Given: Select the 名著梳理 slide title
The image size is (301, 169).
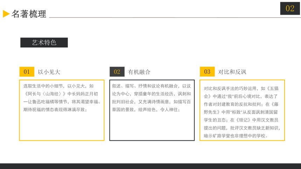Looking at the screenshot, I should 29,14.
